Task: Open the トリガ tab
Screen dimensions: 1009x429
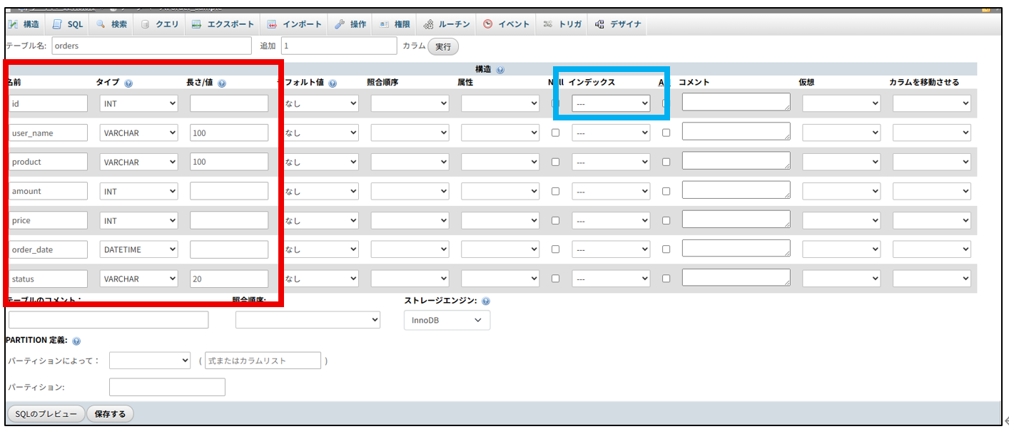Action: pos(563,24)
